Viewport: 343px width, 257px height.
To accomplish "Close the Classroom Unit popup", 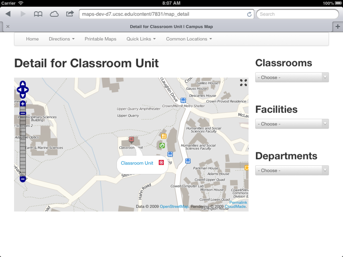I will 161,162.
